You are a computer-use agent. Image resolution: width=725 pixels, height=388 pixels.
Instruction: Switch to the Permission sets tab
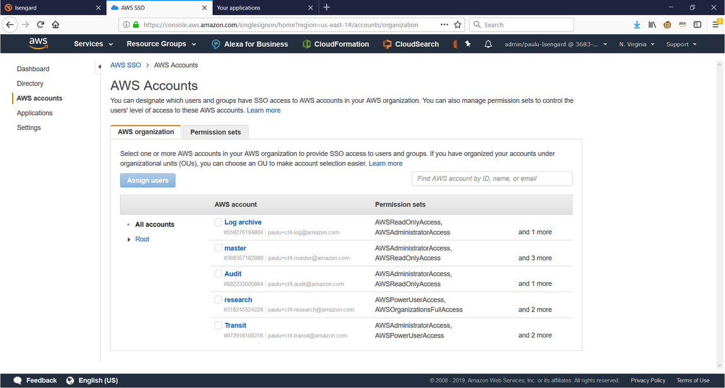tap(215, 132)
